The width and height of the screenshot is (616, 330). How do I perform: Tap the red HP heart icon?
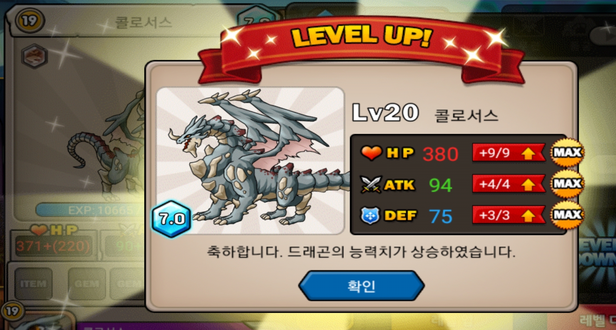pyautogui.click(x=371, y=153)
